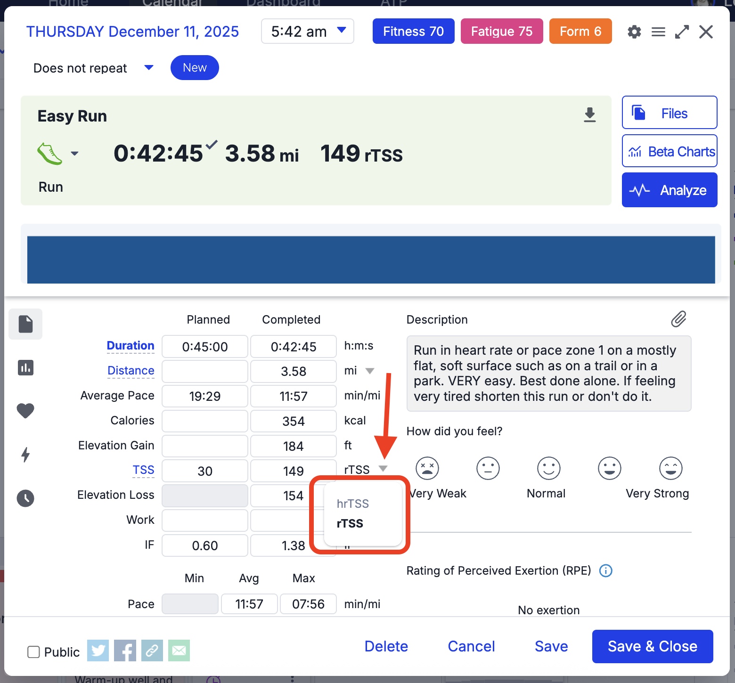Share workout via Twitter icon
Screen dimensions: 735x683
98,650
